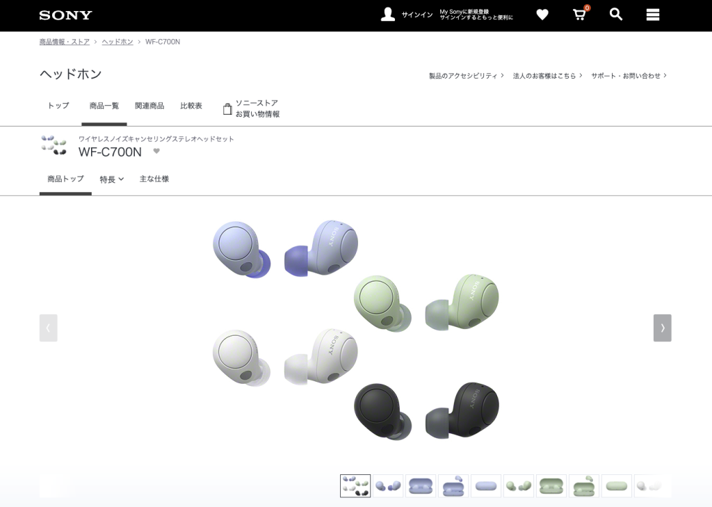Open the hamburger menu icon

point(652,15)
